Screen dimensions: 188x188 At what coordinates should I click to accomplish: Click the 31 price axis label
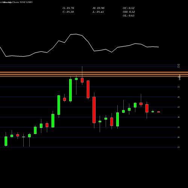179,127
